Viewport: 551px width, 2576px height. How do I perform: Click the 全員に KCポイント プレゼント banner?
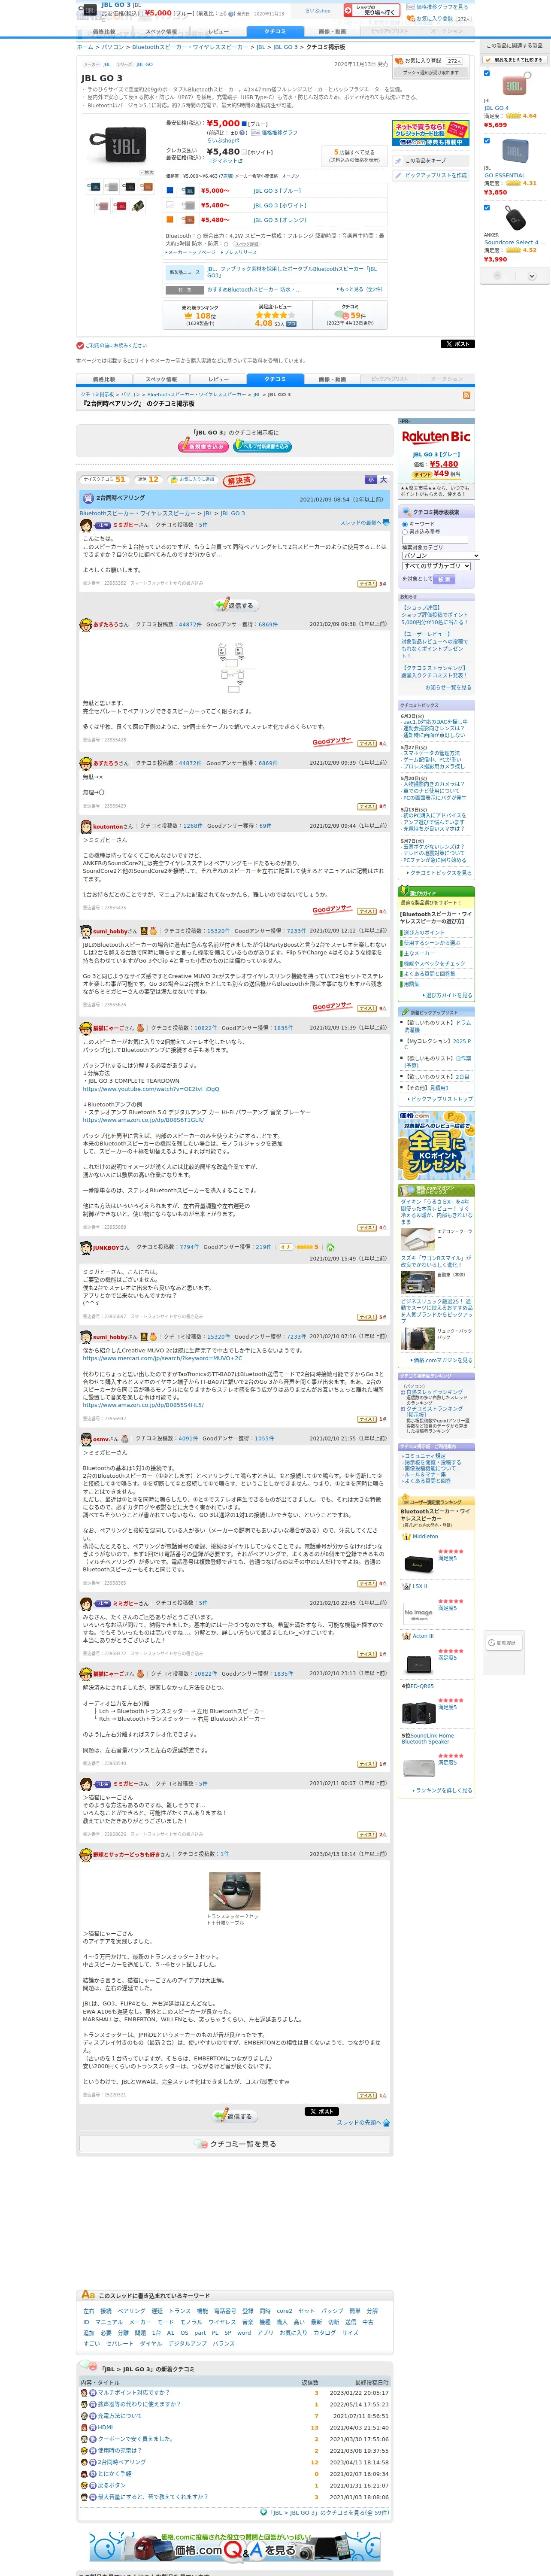(x=436, y=1144)
